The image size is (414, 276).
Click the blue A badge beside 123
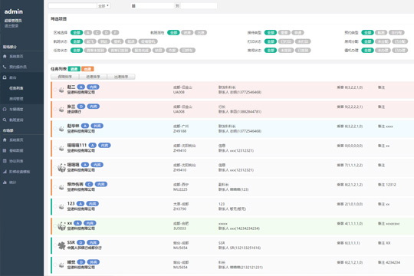click(x=80, y=204)
